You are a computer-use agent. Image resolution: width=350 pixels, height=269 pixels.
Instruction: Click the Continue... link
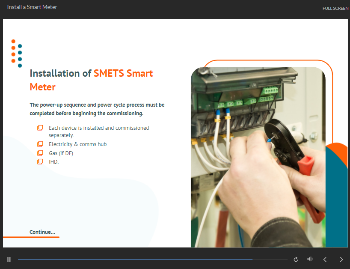(42, 232)
